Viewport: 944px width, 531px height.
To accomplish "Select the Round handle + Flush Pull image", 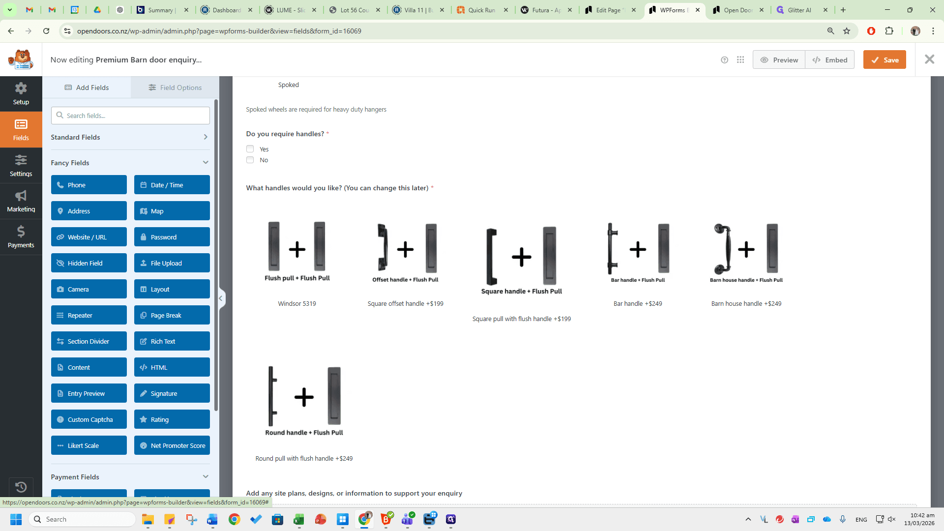I will pos(304,401).
